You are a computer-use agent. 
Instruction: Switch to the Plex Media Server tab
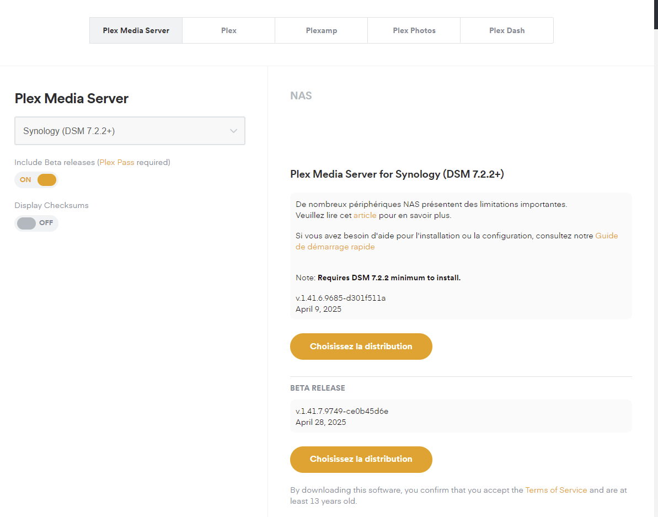[x=136, y=30]
